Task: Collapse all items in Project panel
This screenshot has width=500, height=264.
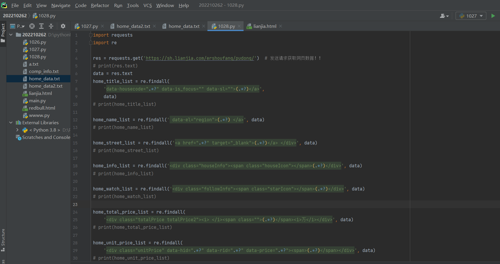Action: [x=51, y=26]
